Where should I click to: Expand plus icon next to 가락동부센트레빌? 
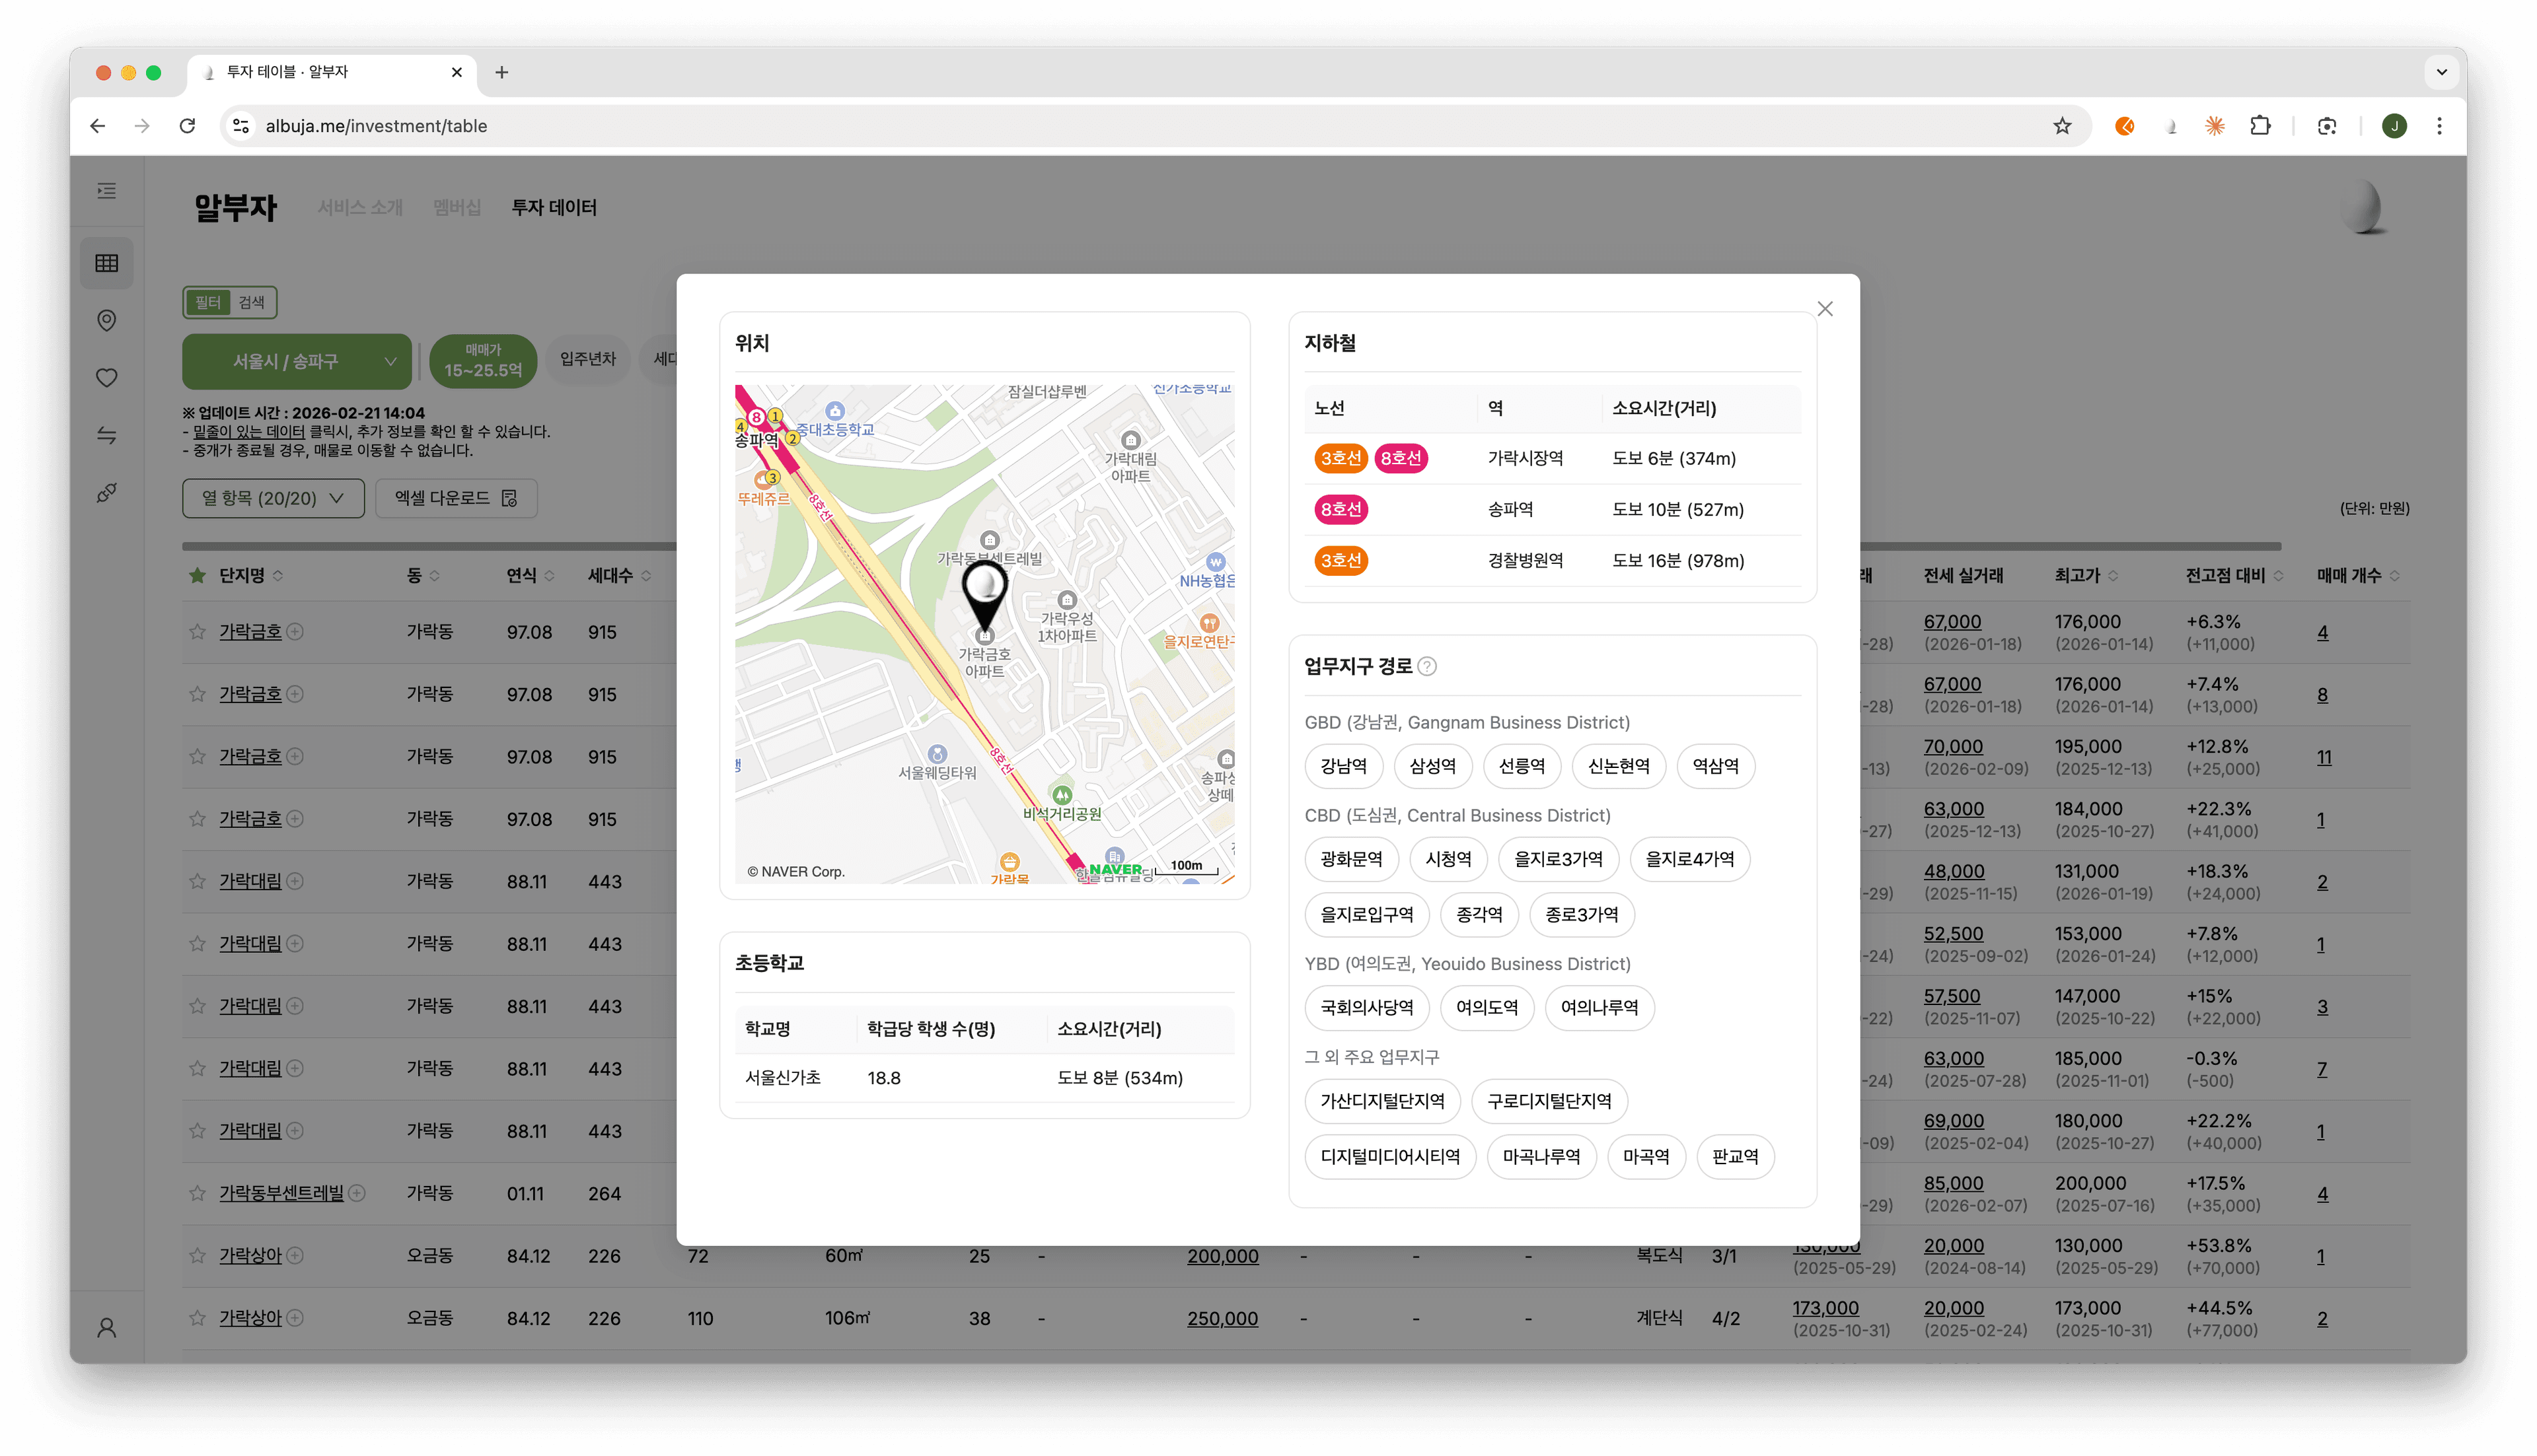click(x=357, y=1193)
